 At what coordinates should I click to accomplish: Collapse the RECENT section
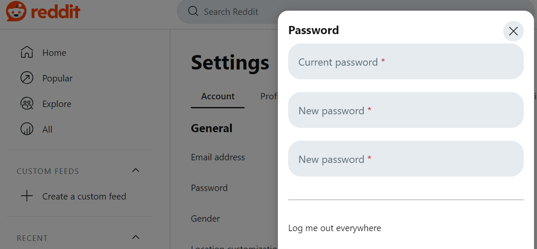[135, 237]
